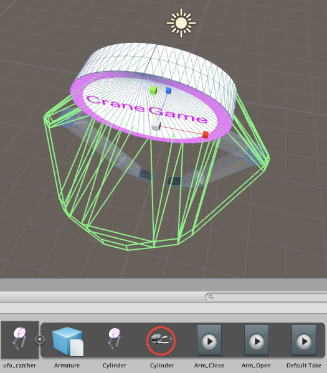Select the Default Take animation clip

point(304,340)
